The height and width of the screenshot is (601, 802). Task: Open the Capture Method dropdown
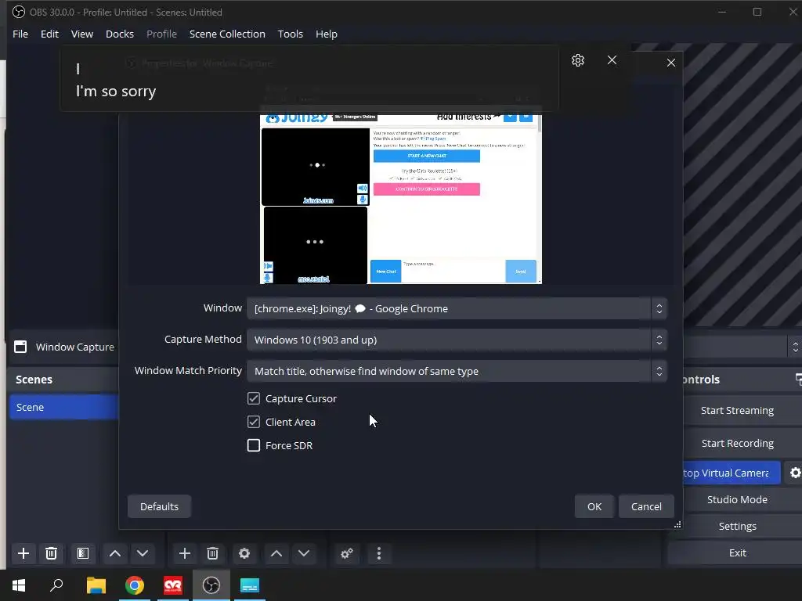pos(457,340)
